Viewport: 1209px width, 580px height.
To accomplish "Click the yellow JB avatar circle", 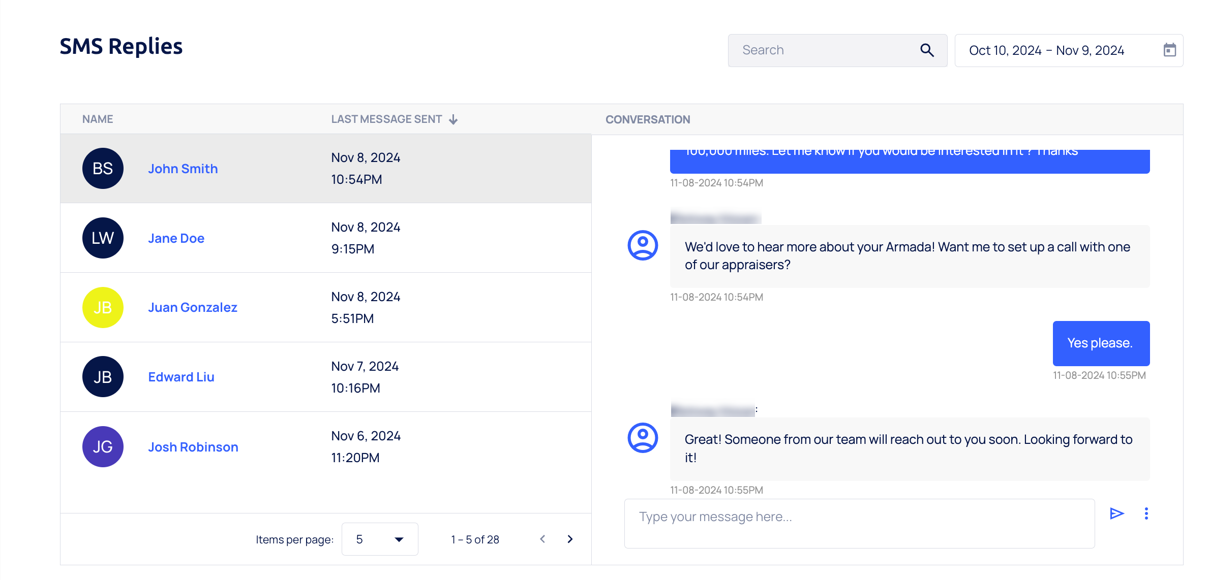I will [x=103, y=308].
